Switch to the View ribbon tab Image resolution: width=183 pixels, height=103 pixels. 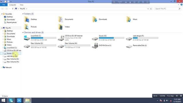(x=22, y=5)
